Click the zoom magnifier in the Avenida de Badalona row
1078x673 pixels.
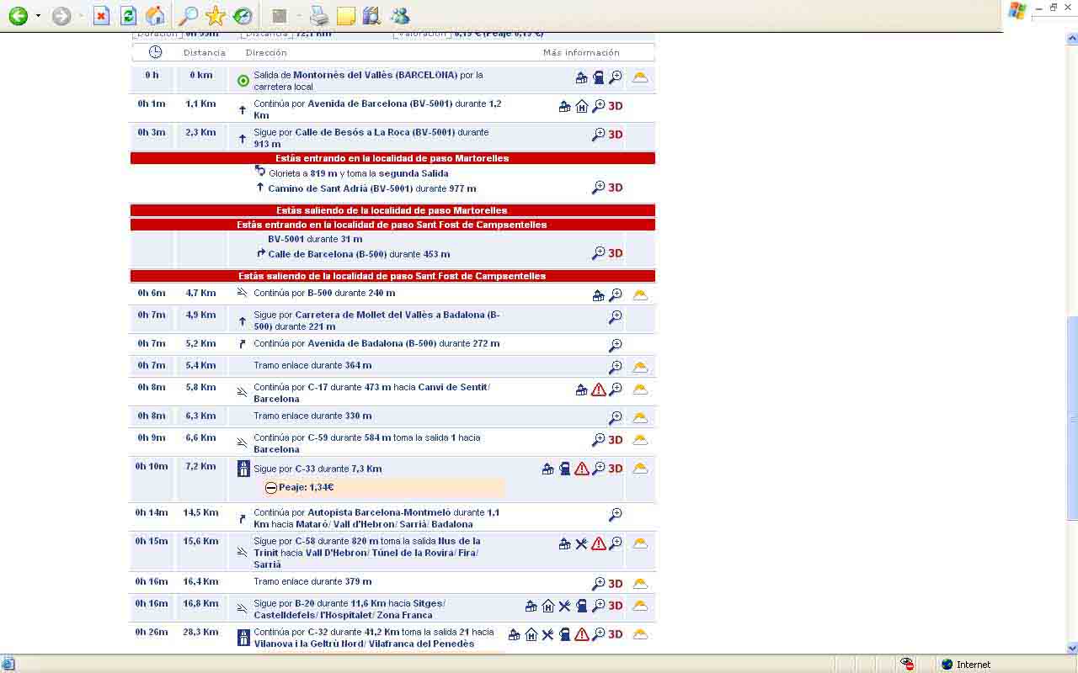point(616,345)
